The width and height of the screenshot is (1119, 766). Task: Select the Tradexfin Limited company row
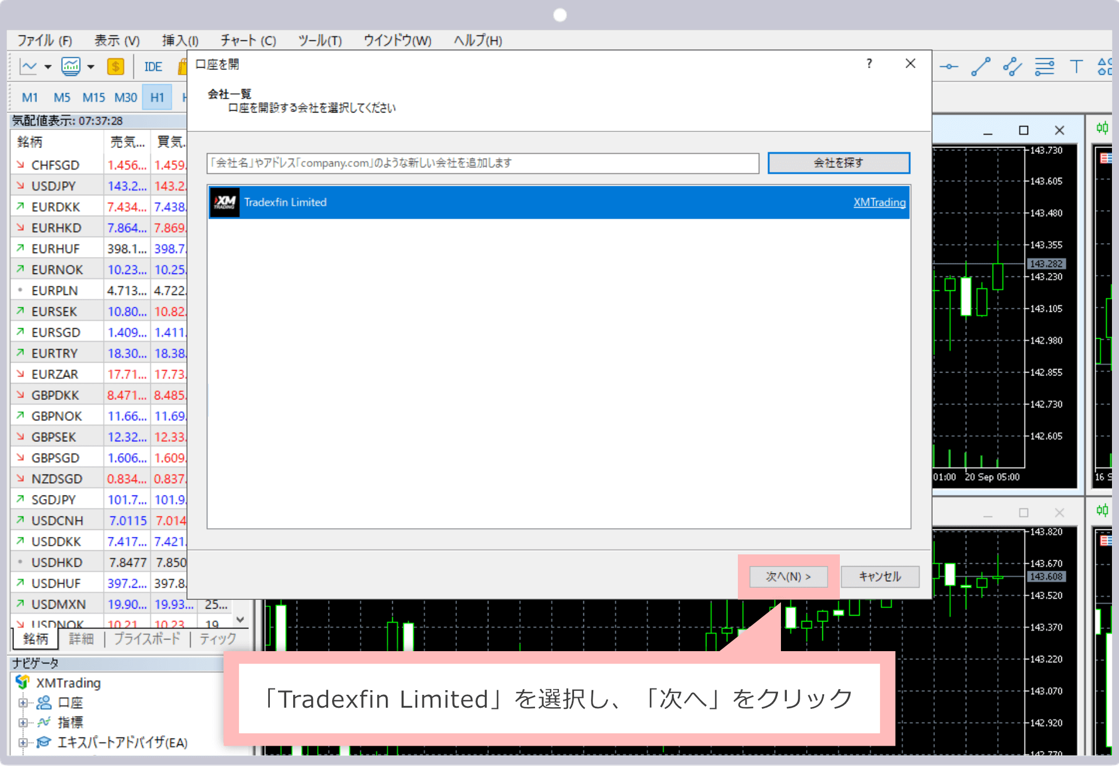[x=559, y=202]
